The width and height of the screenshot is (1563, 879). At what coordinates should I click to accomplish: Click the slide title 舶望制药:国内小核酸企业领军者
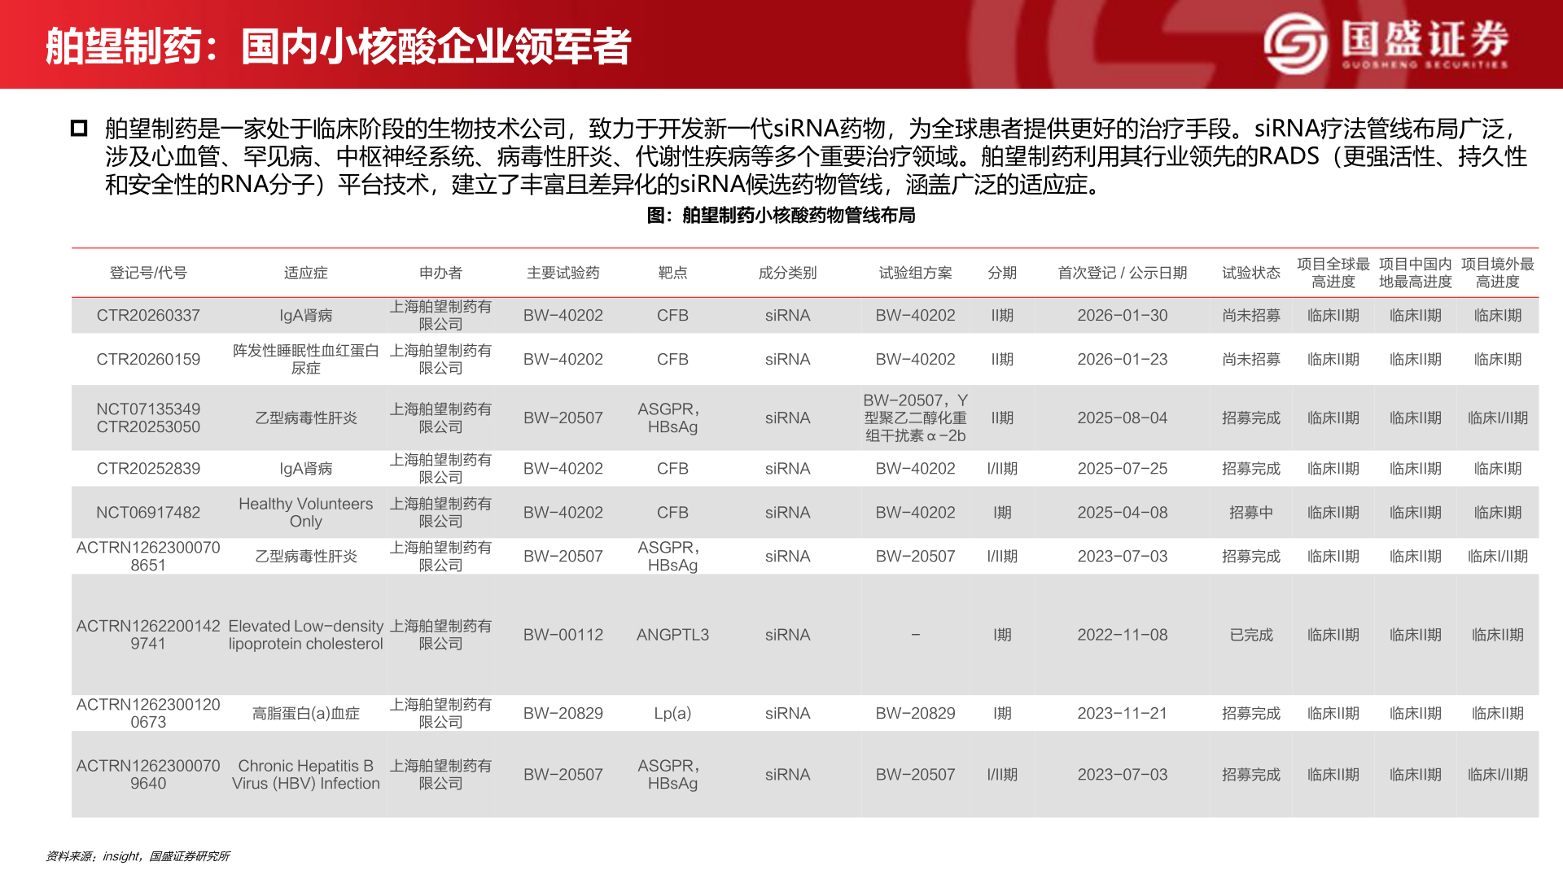(x=339, y=46)
